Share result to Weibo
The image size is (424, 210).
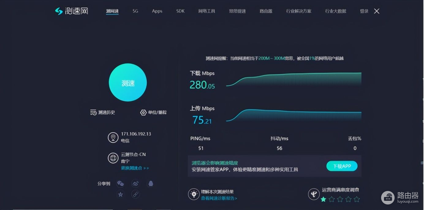[x=135, y=184]
